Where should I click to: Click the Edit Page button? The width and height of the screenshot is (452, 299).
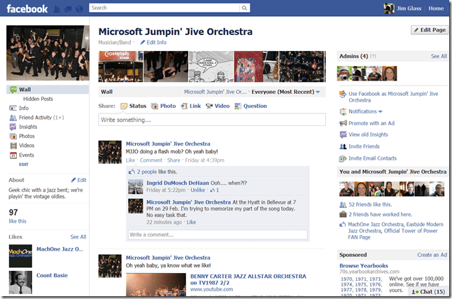click(429, 30)
